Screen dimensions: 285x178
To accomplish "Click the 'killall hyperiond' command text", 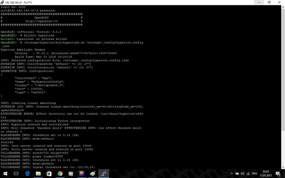I will pos(39,36).
